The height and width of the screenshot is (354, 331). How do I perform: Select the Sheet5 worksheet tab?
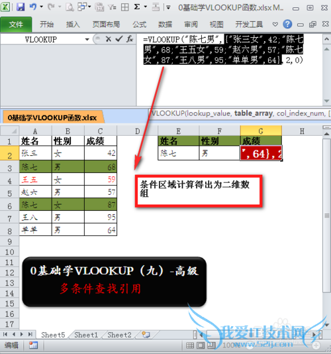53,335
